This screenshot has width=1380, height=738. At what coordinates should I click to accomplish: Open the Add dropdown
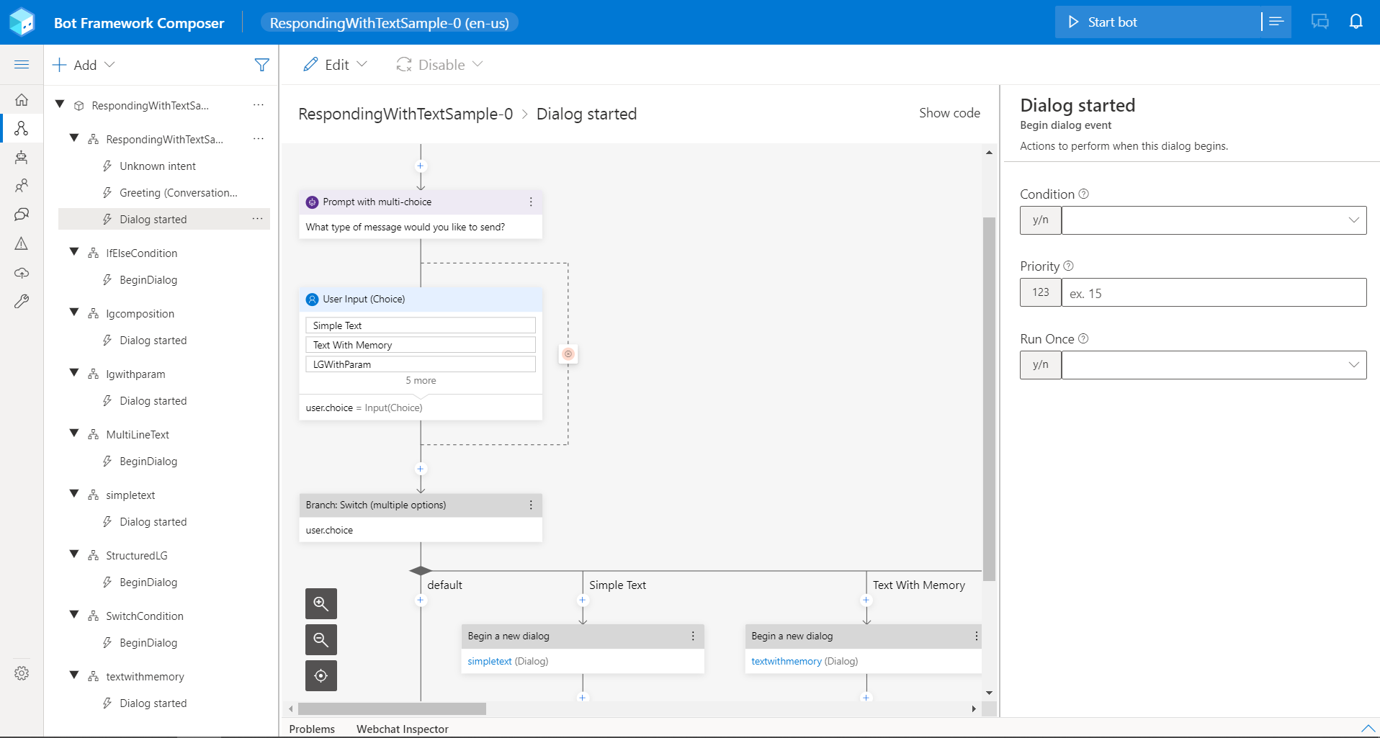(84, 65)
